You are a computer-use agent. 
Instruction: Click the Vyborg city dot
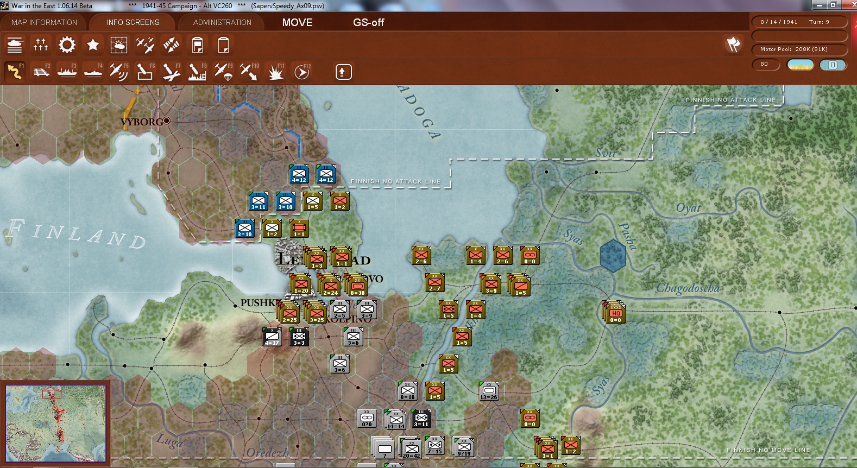pos(167,121)
